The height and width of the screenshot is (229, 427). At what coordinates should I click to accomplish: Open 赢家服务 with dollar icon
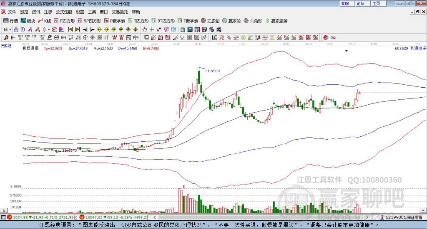[276, 21]
